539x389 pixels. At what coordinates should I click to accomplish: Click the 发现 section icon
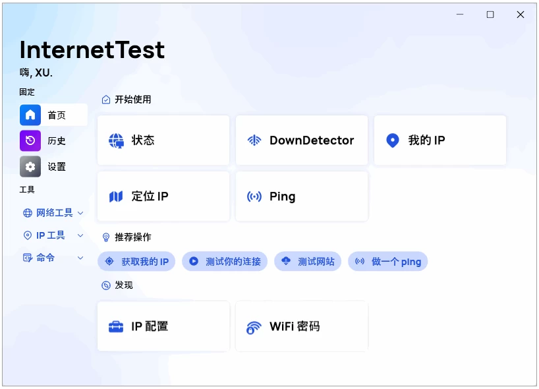[105, 285]
